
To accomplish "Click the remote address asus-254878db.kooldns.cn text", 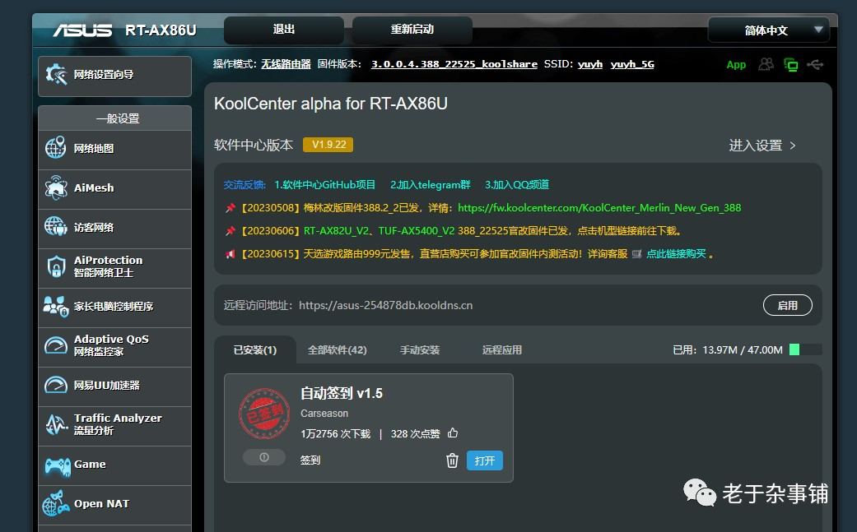I will pyautogui.click(x=386, y=305).
